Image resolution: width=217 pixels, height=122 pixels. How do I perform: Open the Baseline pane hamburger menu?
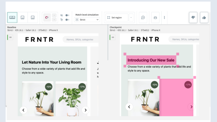[11, 37]
